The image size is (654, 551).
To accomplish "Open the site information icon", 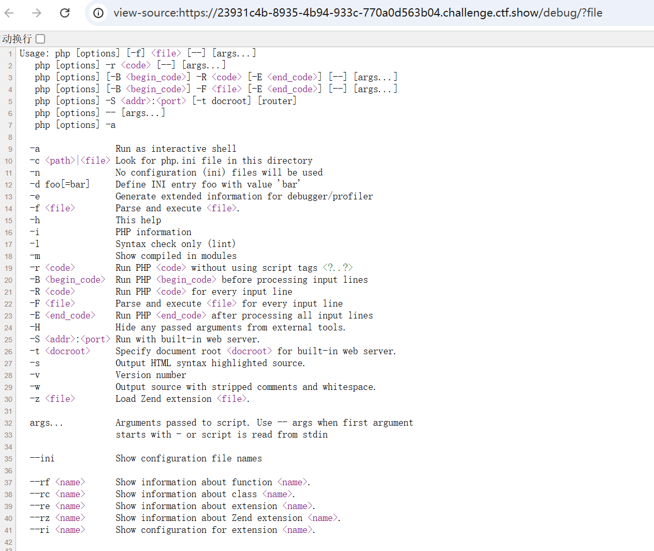I will pos(98,13).
